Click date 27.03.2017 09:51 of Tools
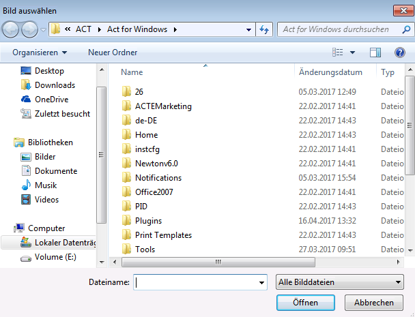This screenshot has width=415, height=317. [x=327, y=250]
